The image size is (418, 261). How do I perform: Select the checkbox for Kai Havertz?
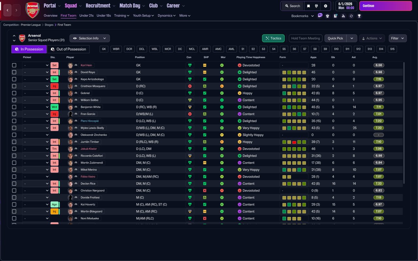tap(14, 205)
